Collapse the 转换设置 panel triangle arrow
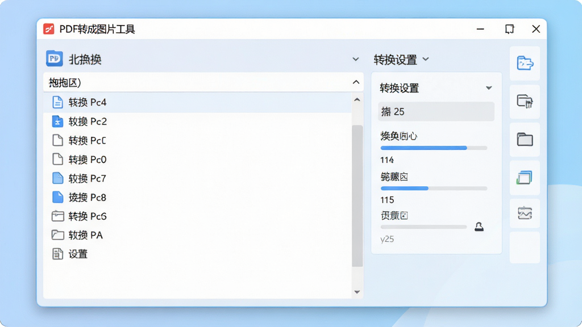 click(489, 88)
